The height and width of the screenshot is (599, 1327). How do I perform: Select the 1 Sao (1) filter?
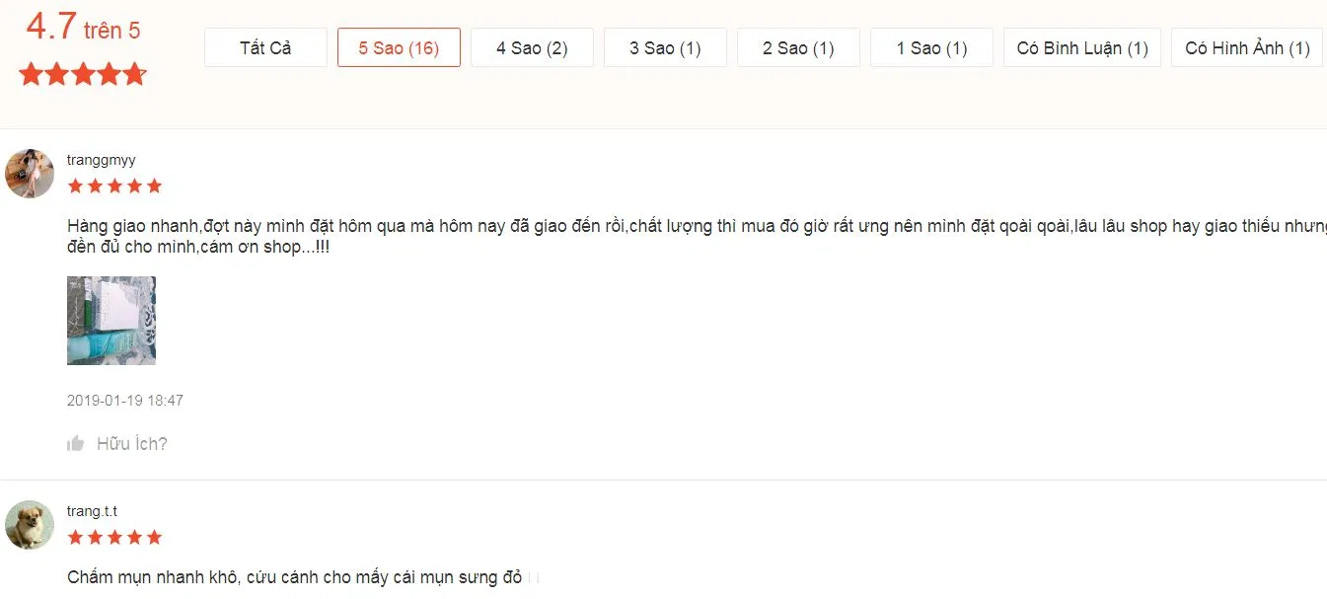(931, 46)
